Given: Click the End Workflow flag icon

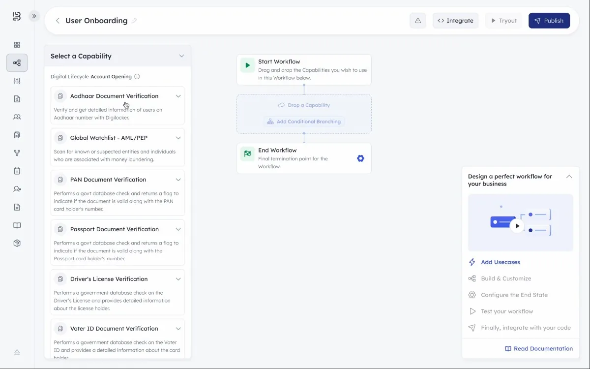Looking at the screenshot, I should pyautogui.click(x=247, y=154).
